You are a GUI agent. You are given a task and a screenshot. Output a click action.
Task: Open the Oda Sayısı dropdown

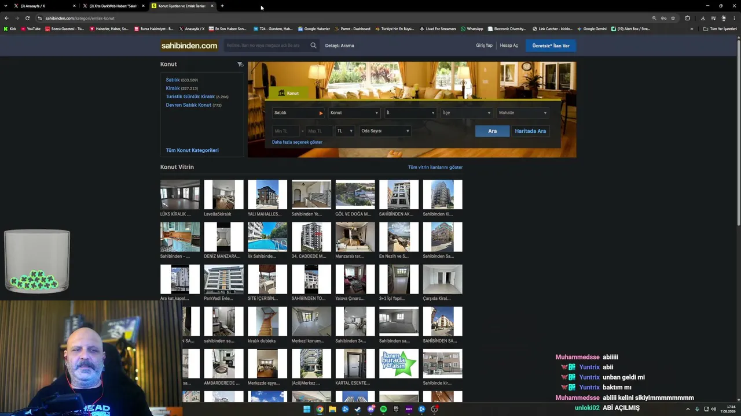coord(385,131)
